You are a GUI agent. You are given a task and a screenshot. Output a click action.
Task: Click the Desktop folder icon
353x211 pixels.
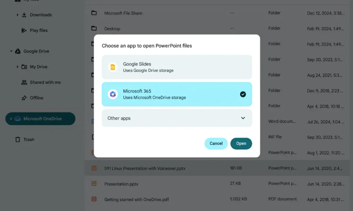[94, 28]
